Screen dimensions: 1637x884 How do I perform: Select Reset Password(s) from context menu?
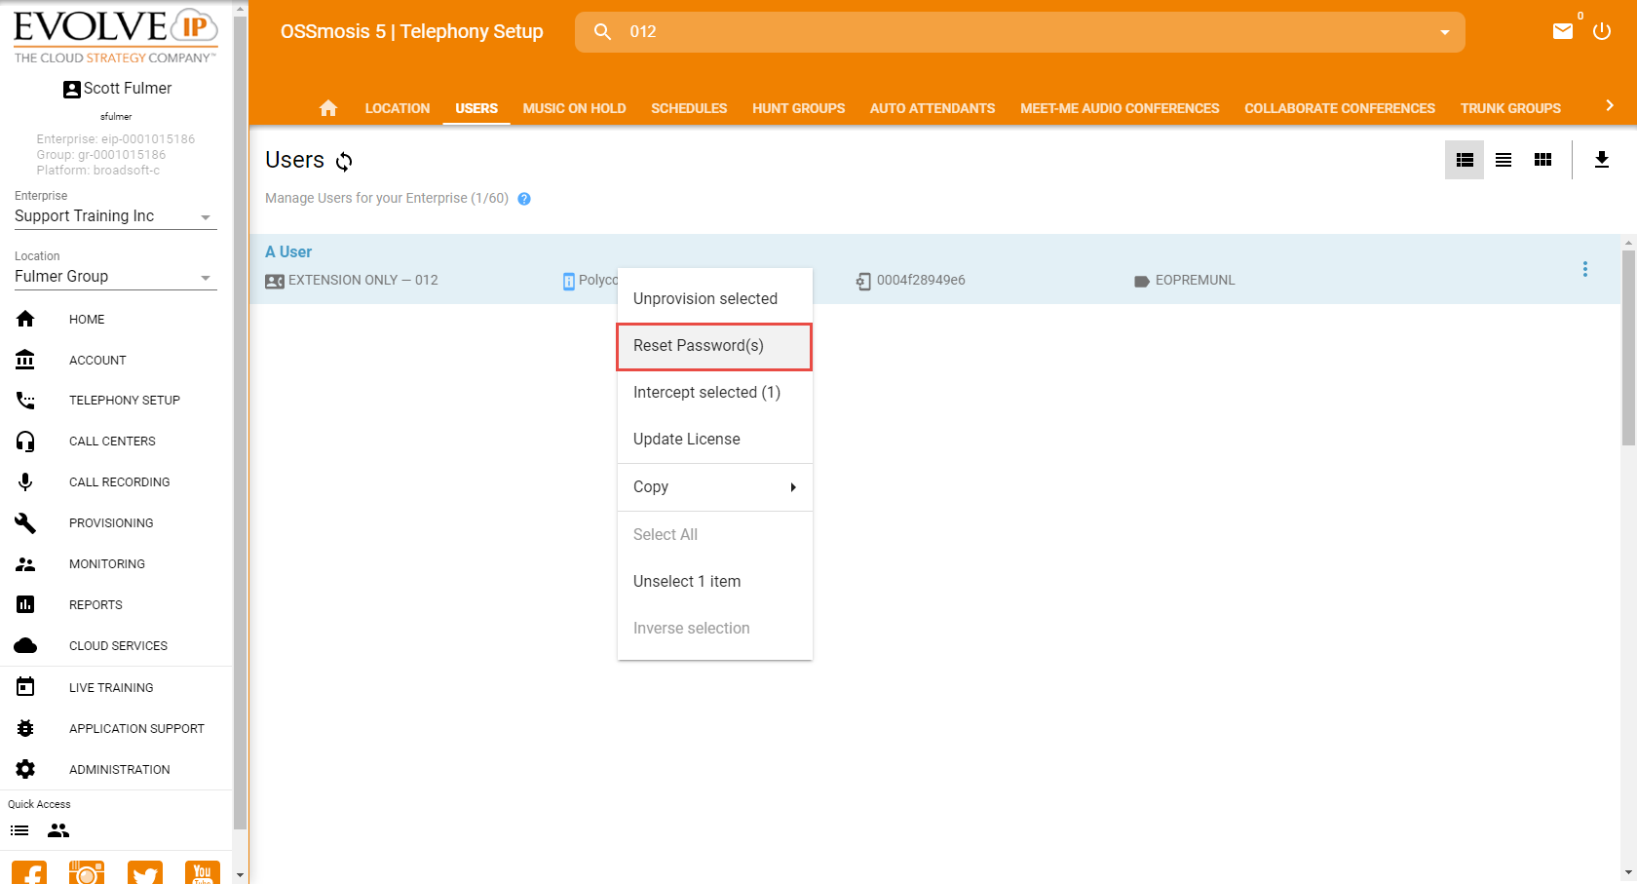coord(714,346)
